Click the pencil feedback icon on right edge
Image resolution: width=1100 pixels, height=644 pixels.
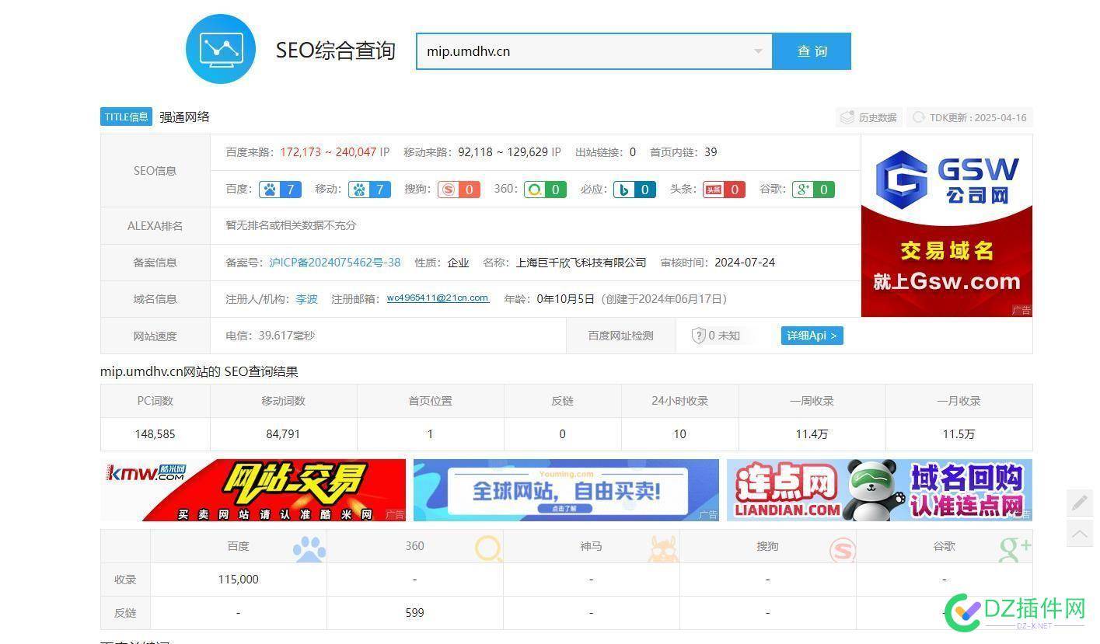pos(1080,503)
